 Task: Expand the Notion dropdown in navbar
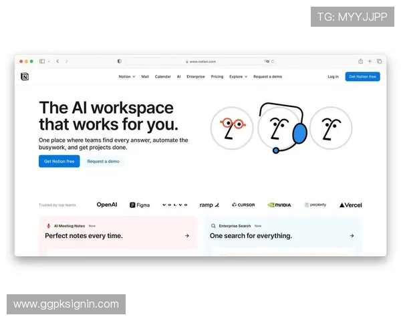pos(127,77)
